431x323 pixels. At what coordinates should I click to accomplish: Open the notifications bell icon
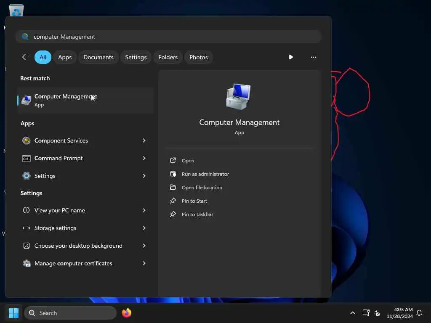pos(419,313)
